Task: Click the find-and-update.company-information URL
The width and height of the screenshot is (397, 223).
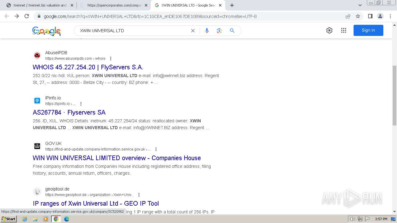Action: [98, 149]
